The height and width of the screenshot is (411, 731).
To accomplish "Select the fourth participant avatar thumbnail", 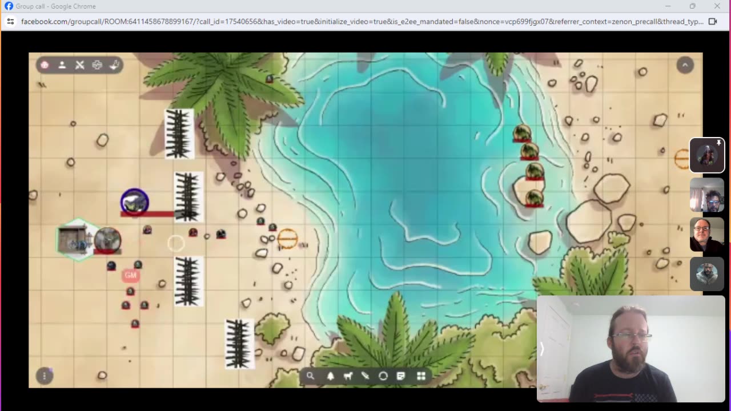I will 706,274.
